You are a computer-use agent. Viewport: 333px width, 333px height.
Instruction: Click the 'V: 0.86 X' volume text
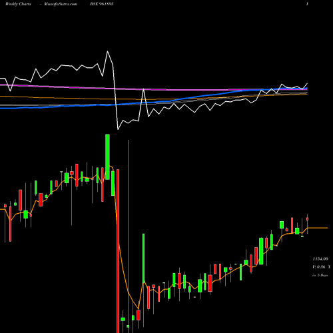coord(321,267)
